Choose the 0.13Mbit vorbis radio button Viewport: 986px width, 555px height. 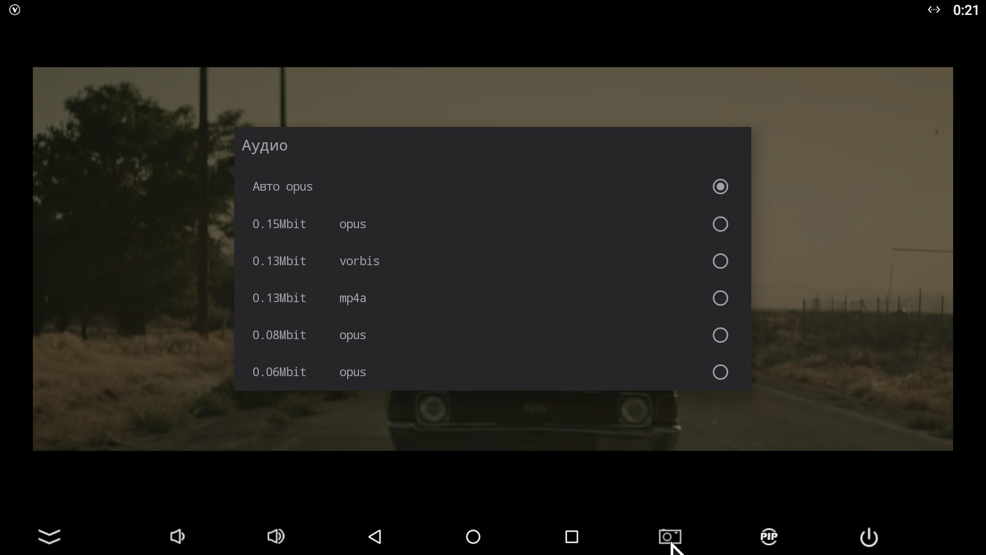720,261
